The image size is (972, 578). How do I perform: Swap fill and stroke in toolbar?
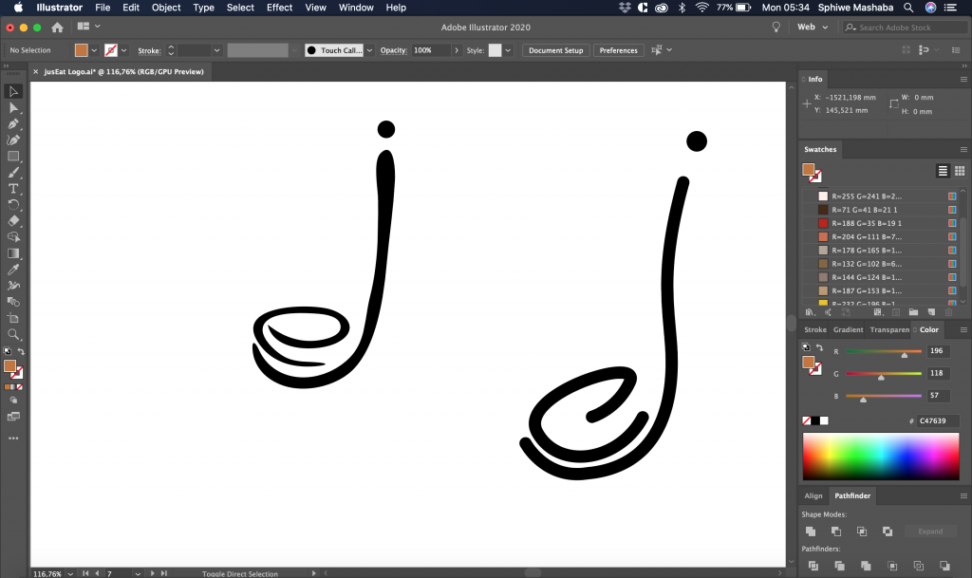pos(21,351)
